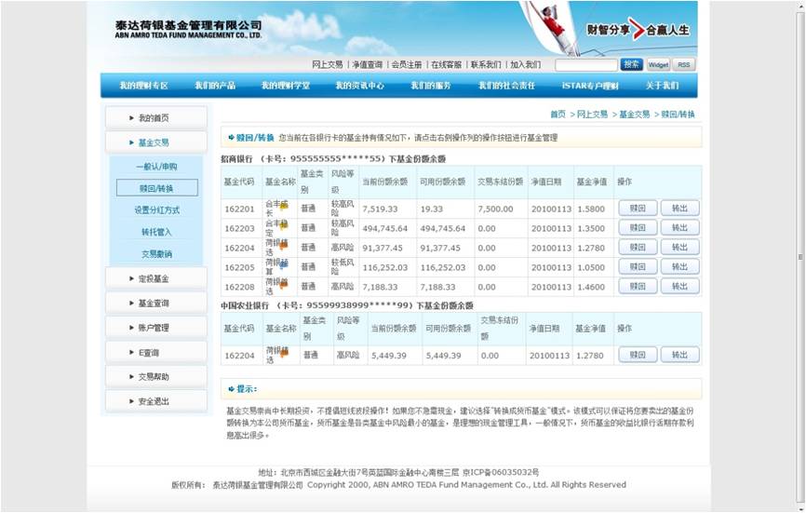The image size is (806, 513).
Task: Click 网上交易 in the breadcrumb trail
Action: click(592, 115)
